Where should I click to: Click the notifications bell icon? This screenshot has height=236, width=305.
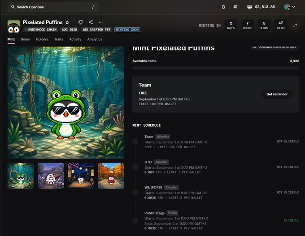point(223,7)
